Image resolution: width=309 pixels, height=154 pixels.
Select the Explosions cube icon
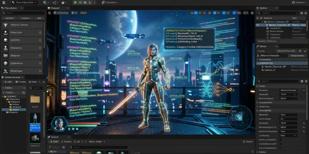point(6,63)
